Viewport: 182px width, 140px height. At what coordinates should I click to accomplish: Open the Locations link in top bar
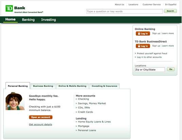133,4
